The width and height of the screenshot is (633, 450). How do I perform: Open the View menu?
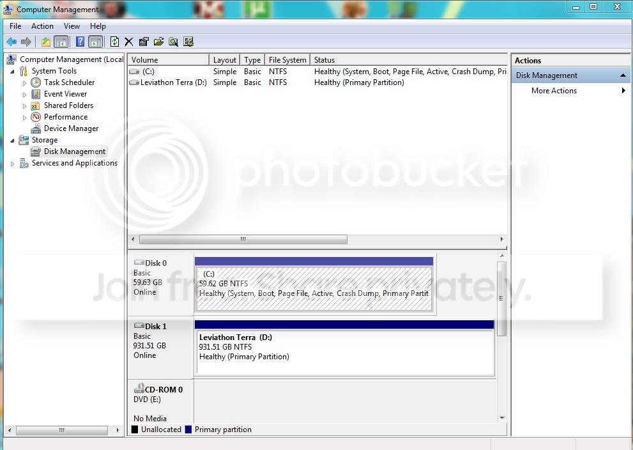72,26
